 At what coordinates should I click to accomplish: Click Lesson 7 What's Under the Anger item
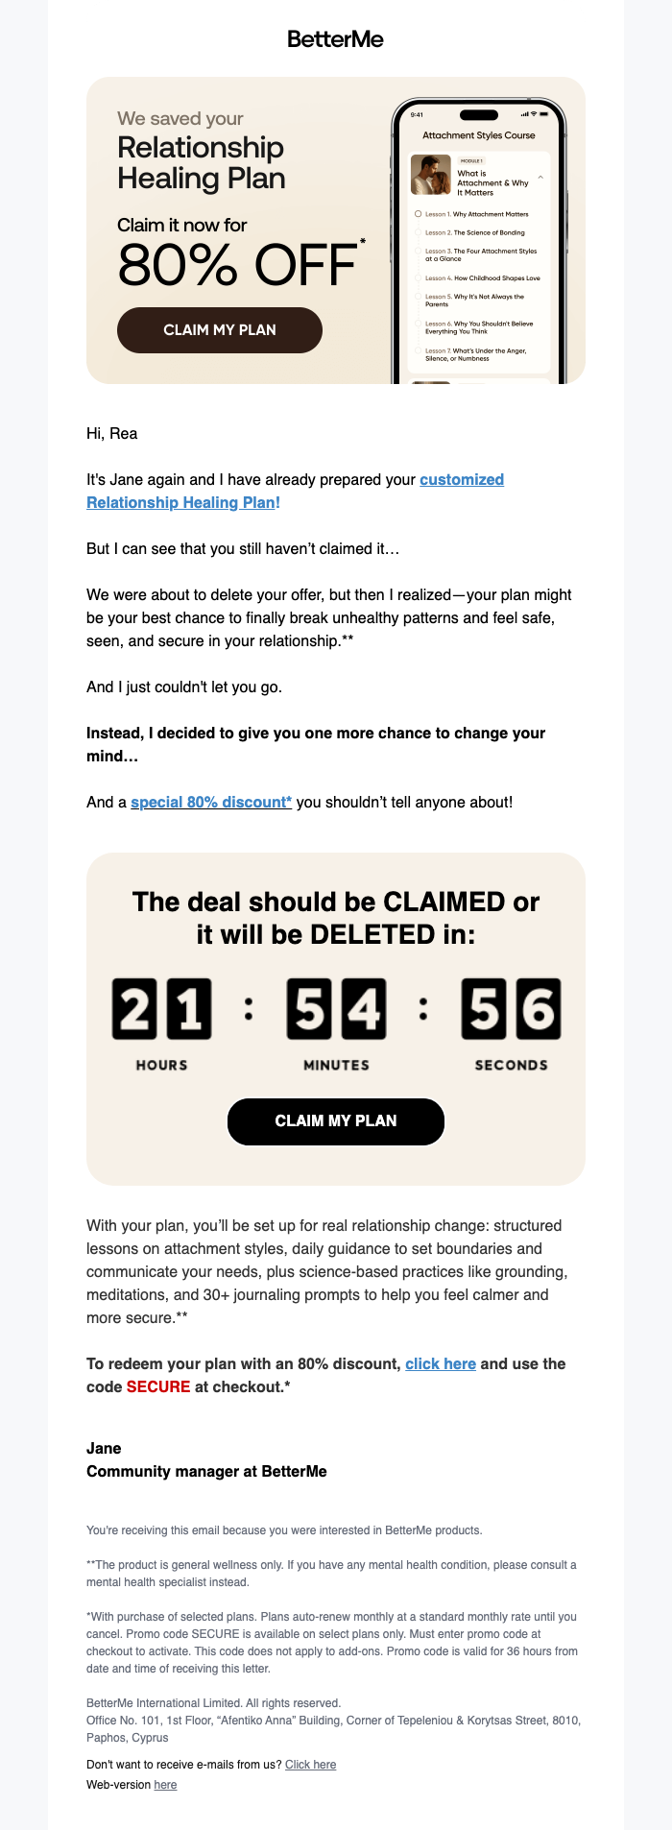pos(476,354)
